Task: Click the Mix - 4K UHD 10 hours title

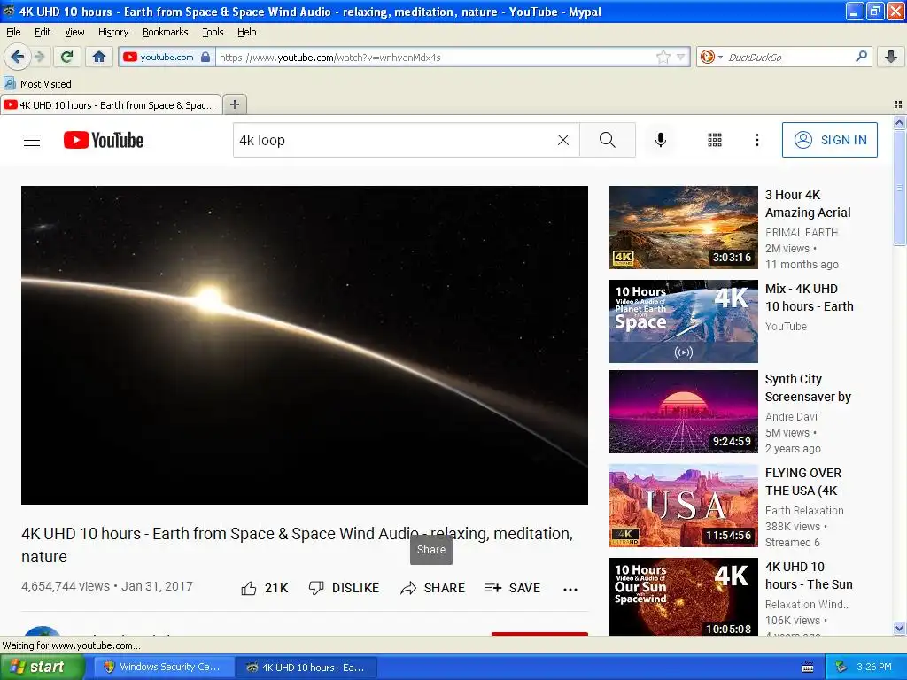Action: 810,297
